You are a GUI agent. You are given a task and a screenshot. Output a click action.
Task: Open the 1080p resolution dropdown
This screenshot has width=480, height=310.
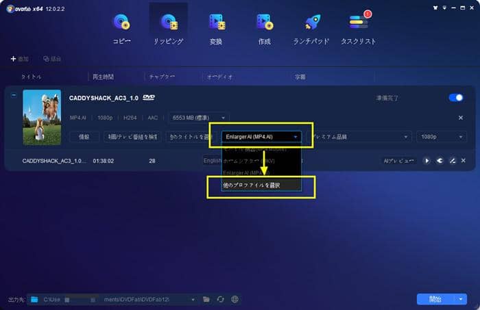click(442, 137)
